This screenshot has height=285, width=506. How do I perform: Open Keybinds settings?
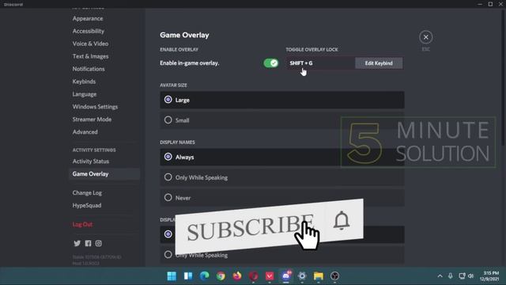(84, 82)
